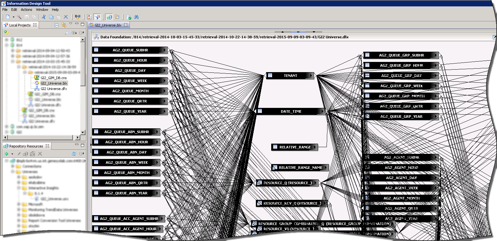Open the New item dropdown arrow in toolbar
The width and height of the screenshot is (497, 241).
click(13, 17)
